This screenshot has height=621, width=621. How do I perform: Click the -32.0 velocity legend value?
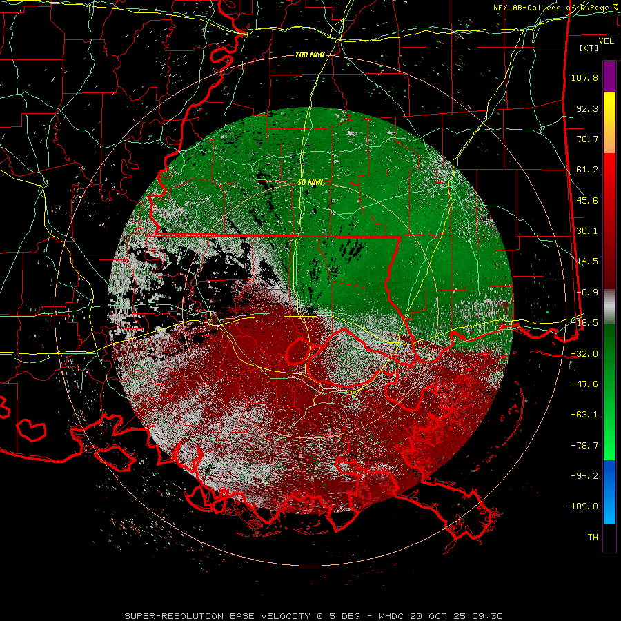pyautogui.click(x=584, y=354)
